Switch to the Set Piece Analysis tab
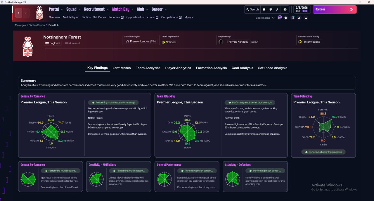The height and width of the screenshot is (201, 374). pyautogui.click(x=273, y=68)
